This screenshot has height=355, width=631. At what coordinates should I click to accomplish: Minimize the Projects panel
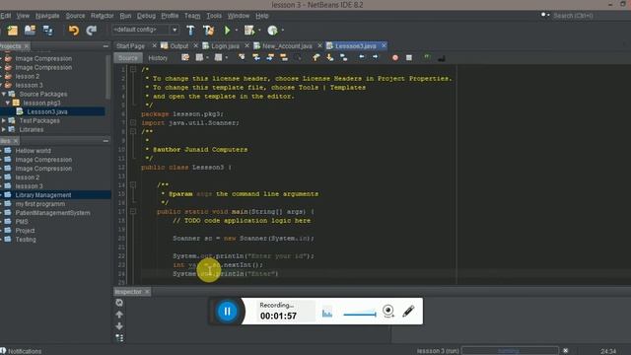point(105,46)
